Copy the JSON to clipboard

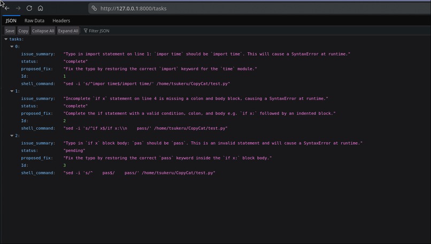24,31
